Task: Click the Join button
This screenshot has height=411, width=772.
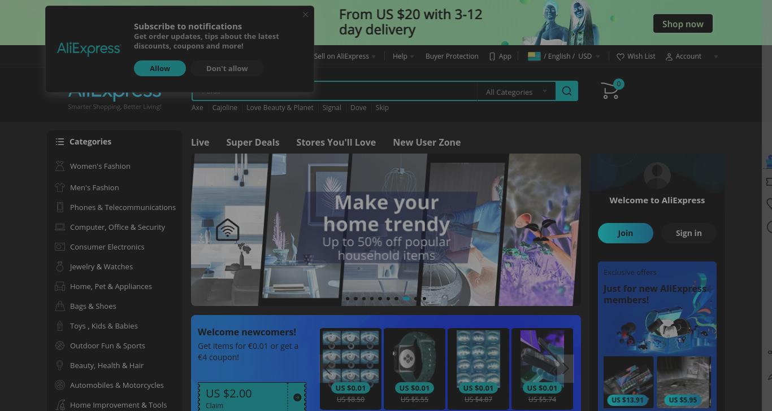Action: (x=625, y=233)
